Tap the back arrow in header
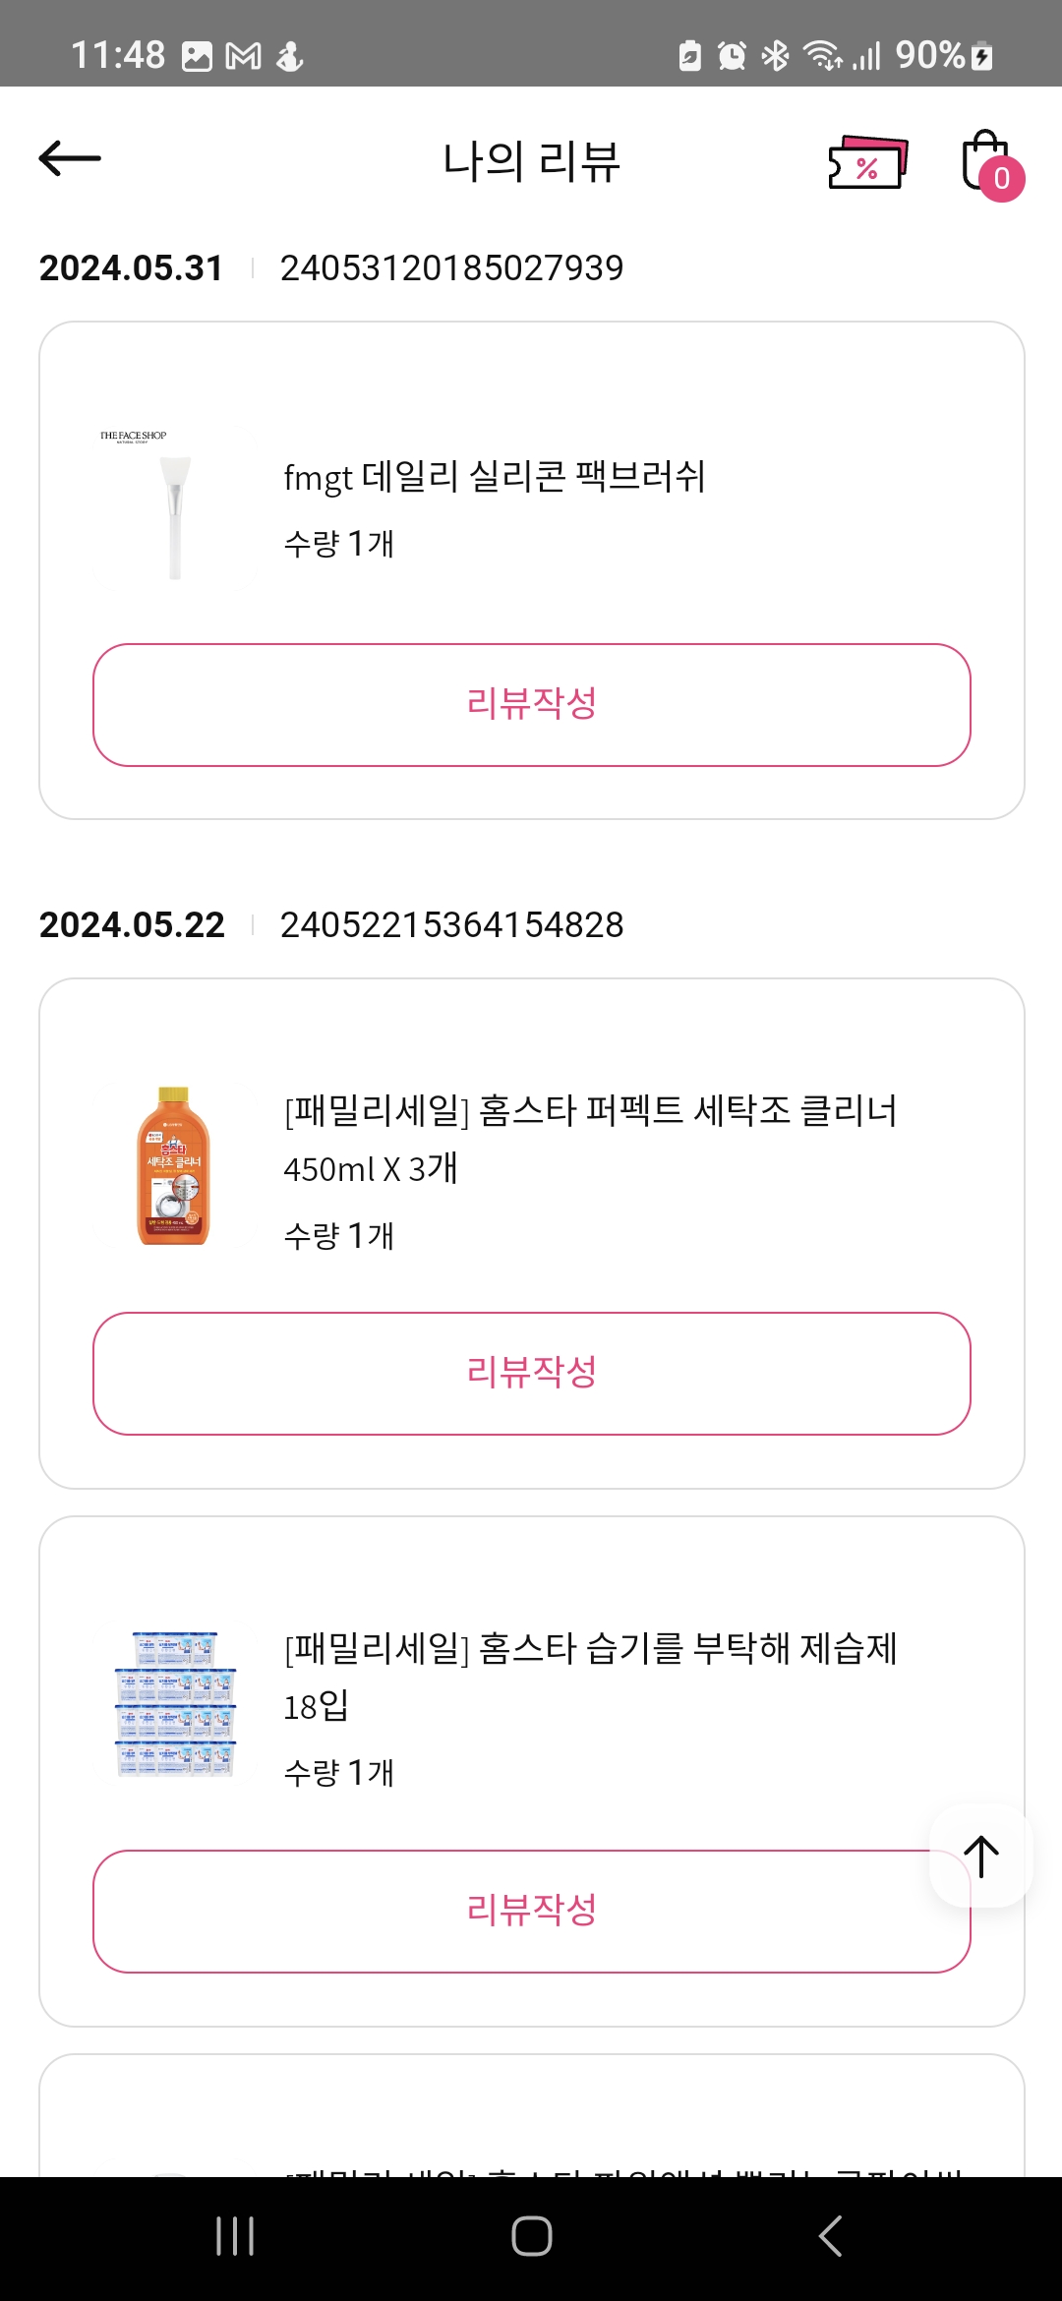This screenshot has width=1062, height=2301. pos(70,158)
